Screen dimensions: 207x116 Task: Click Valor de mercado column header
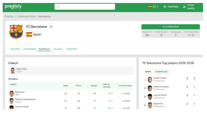107,86
